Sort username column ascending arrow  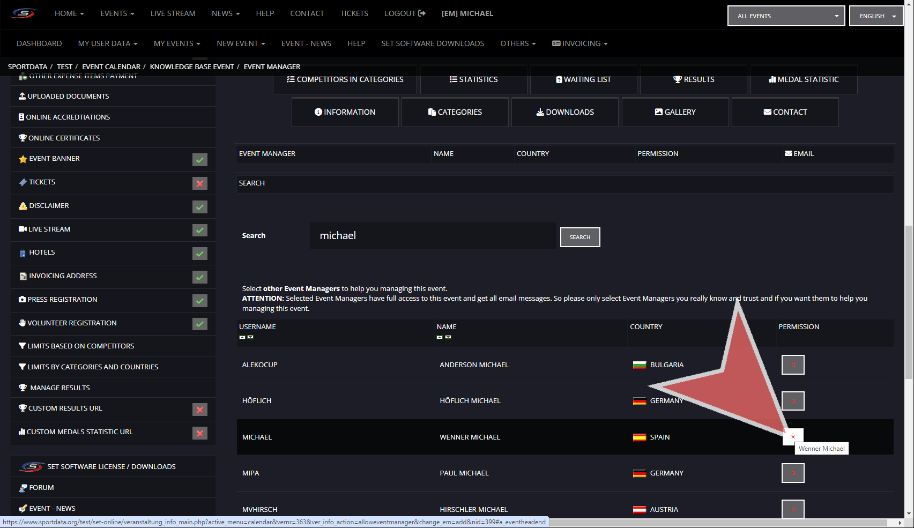pos(242,337)
